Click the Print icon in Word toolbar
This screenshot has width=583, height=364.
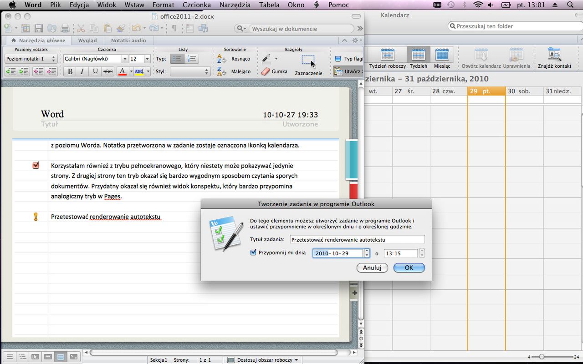tap(65, 28)
